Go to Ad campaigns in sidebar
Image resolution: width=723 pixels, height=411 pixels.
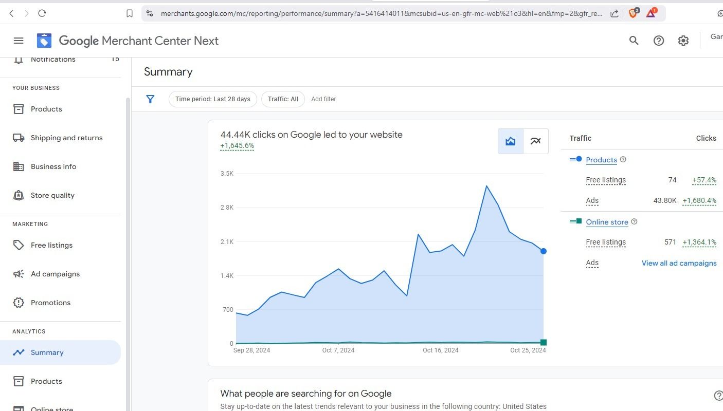(55, 274)
